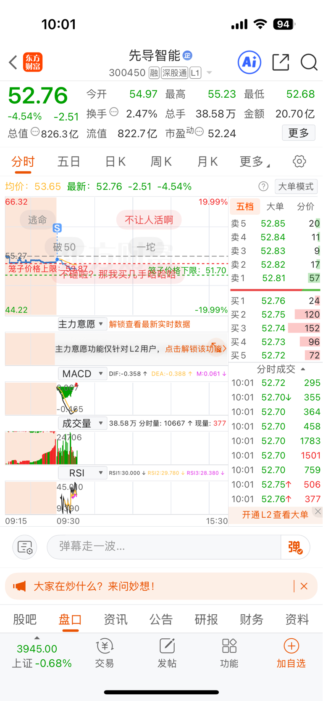Open the Ai assistant icon
The width and height of the screenshot is (323, 701).
point(249,62)
